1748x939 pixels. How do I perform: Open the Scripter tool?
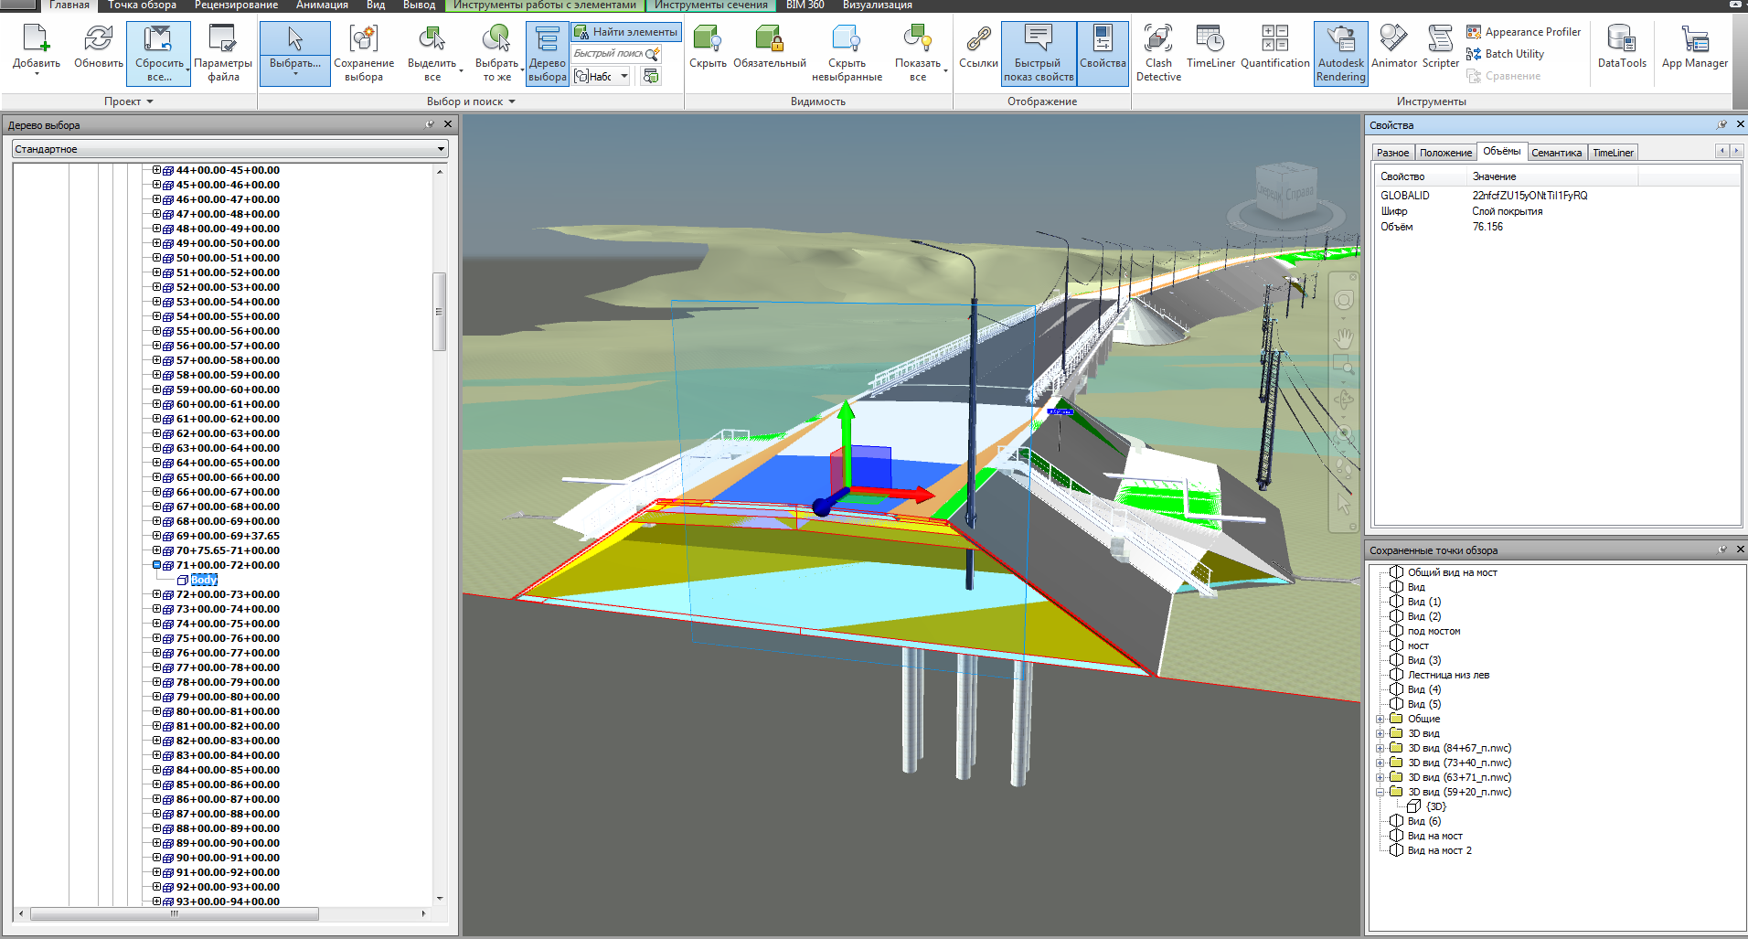pyautogui.click(x=1440, y=48)
